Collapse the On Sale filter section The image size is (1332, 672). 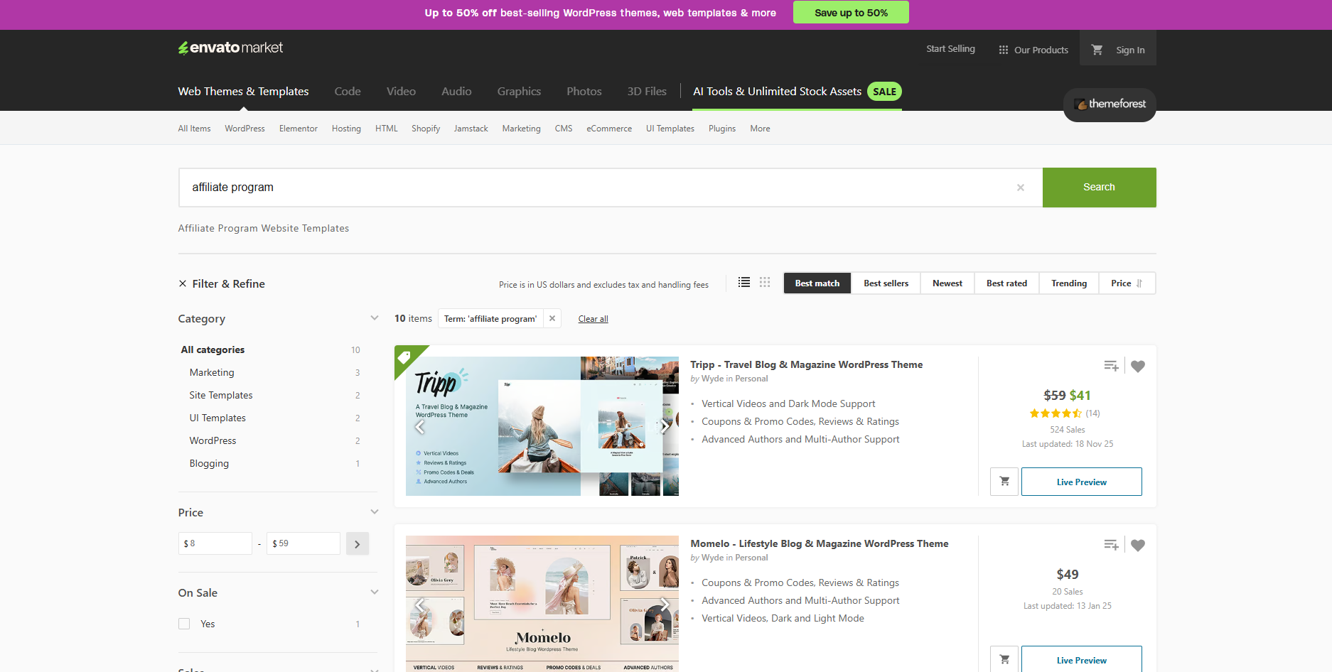374,592
